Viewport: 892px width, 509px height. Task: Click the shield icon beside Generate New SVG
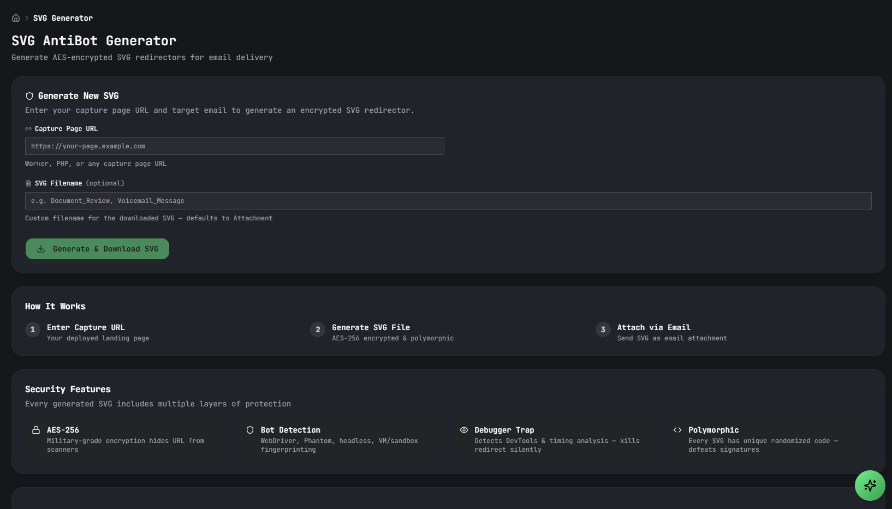coord(29,96)
